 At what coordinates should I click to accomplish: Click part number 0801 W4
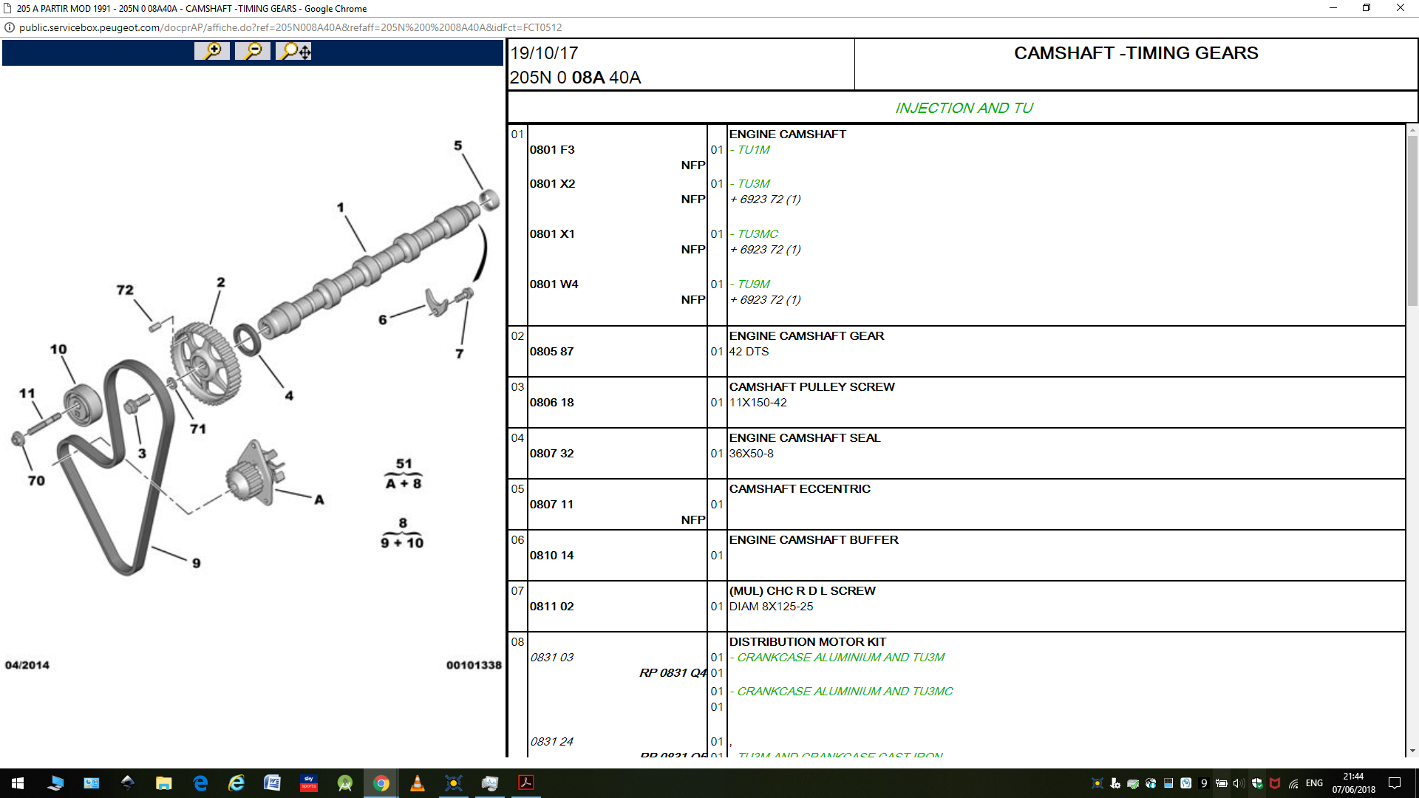pyautogui.click(x=554, y=284)
